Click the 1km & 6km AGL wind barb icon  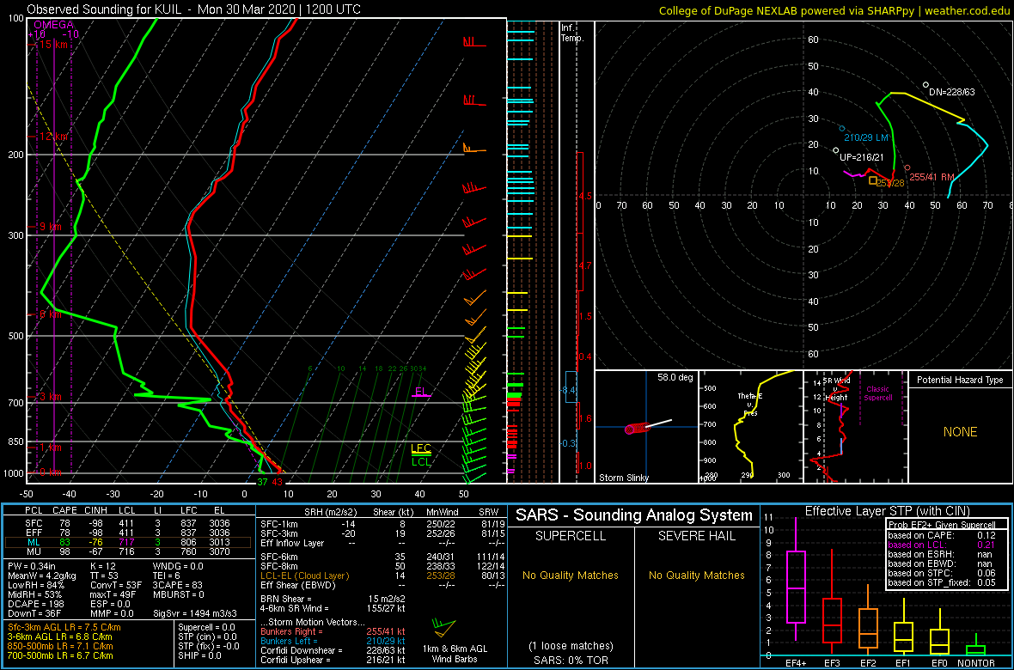446,626
